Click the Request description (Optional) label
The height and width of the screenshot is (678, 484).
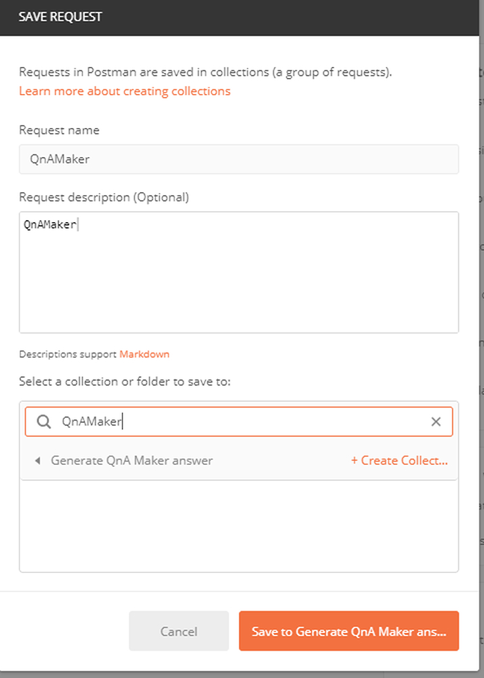pyautogui.click(x=104, y=197)
